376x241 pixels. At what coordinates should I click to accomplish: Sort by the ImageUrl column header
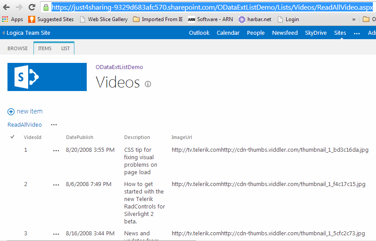[x=181, y=137]
